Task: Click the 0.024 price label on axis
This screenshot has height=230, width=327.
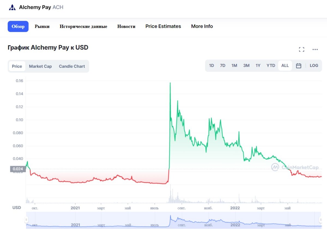Action: [x=18, y=169]
